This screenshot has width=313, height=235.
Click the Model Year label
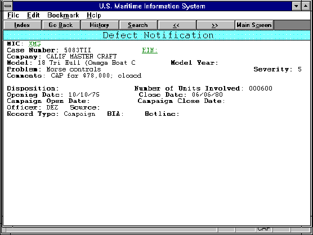point(194,63)
